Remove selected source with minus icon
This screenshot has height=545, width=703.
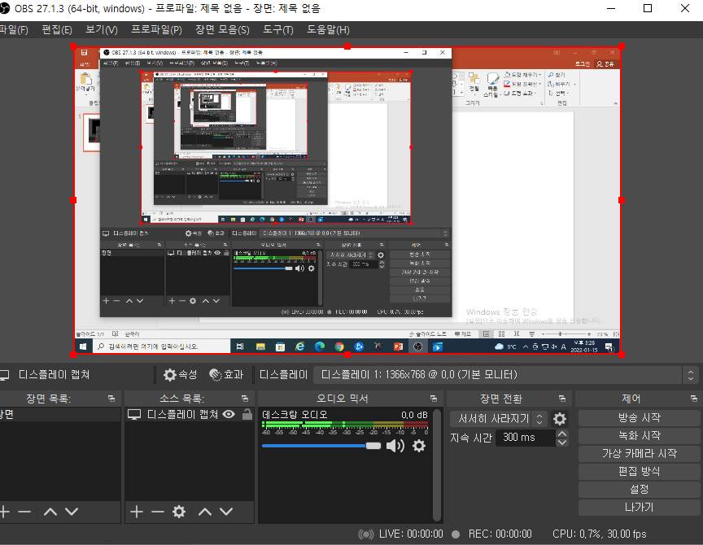157,512
